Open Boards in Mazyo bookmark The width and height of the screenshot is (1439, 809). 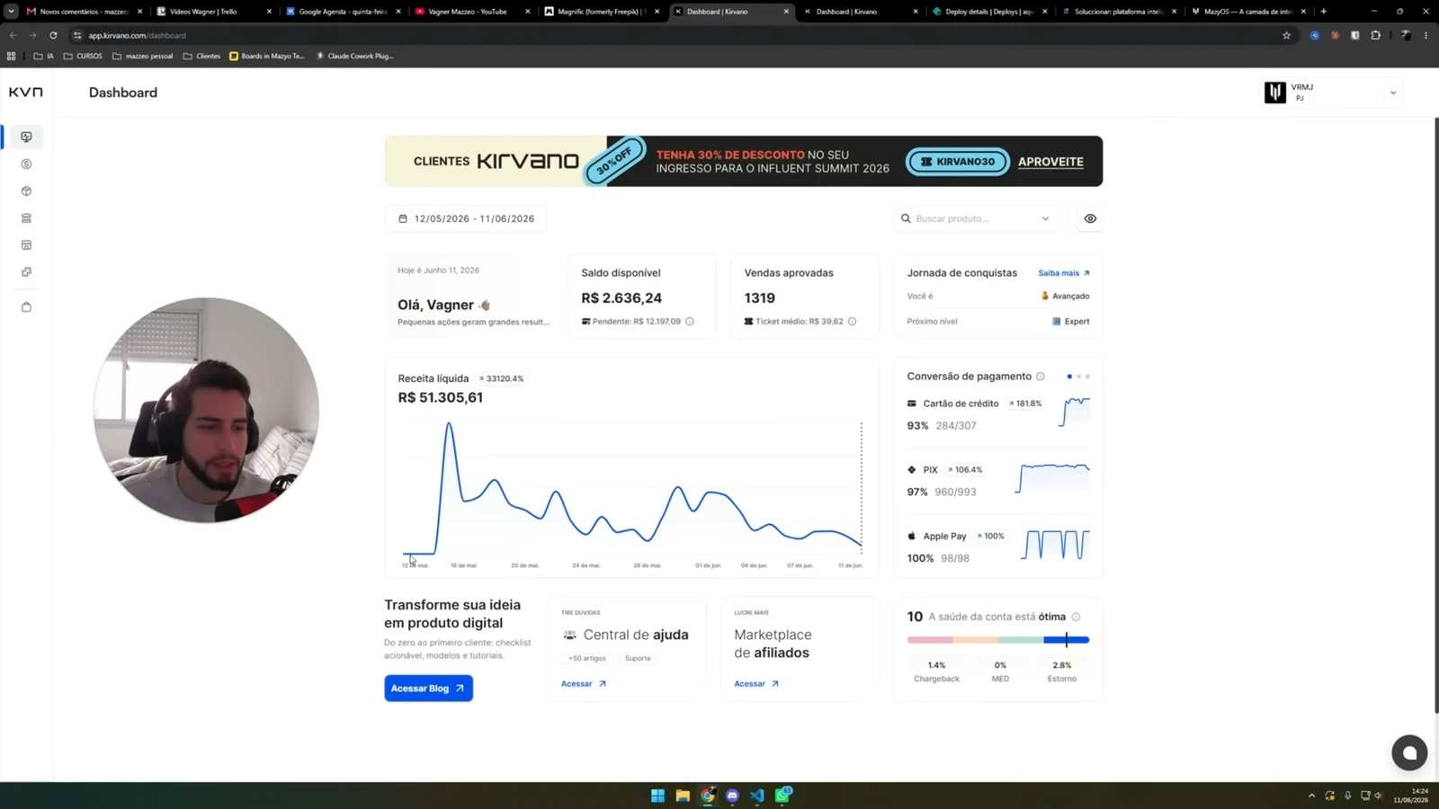click(267, 56)
